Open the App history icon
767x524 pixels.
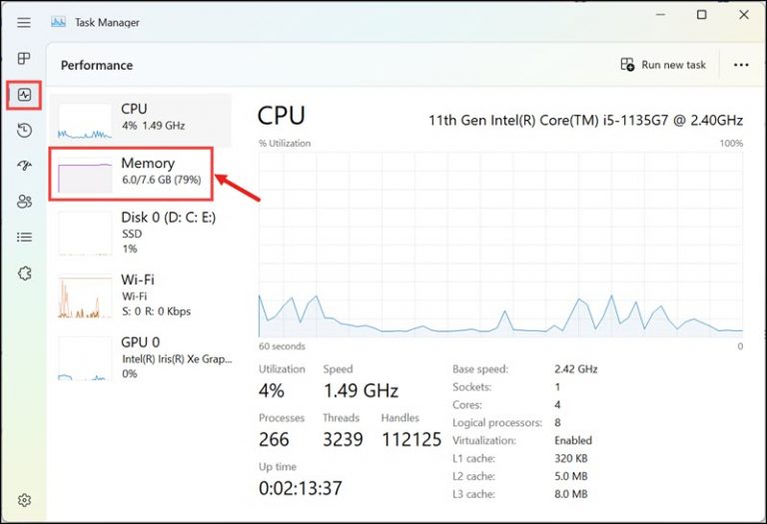pos(24,131)
